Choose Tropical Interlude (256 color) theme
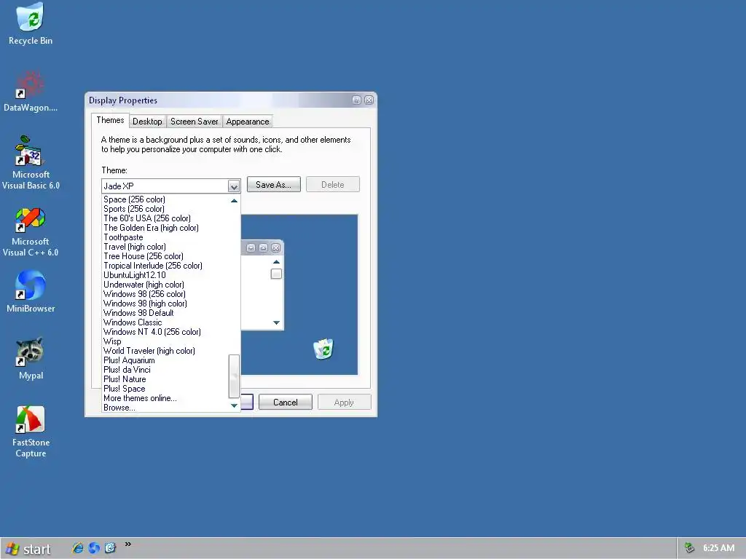This screenshot has width=746, height=559. pos(165,266)
